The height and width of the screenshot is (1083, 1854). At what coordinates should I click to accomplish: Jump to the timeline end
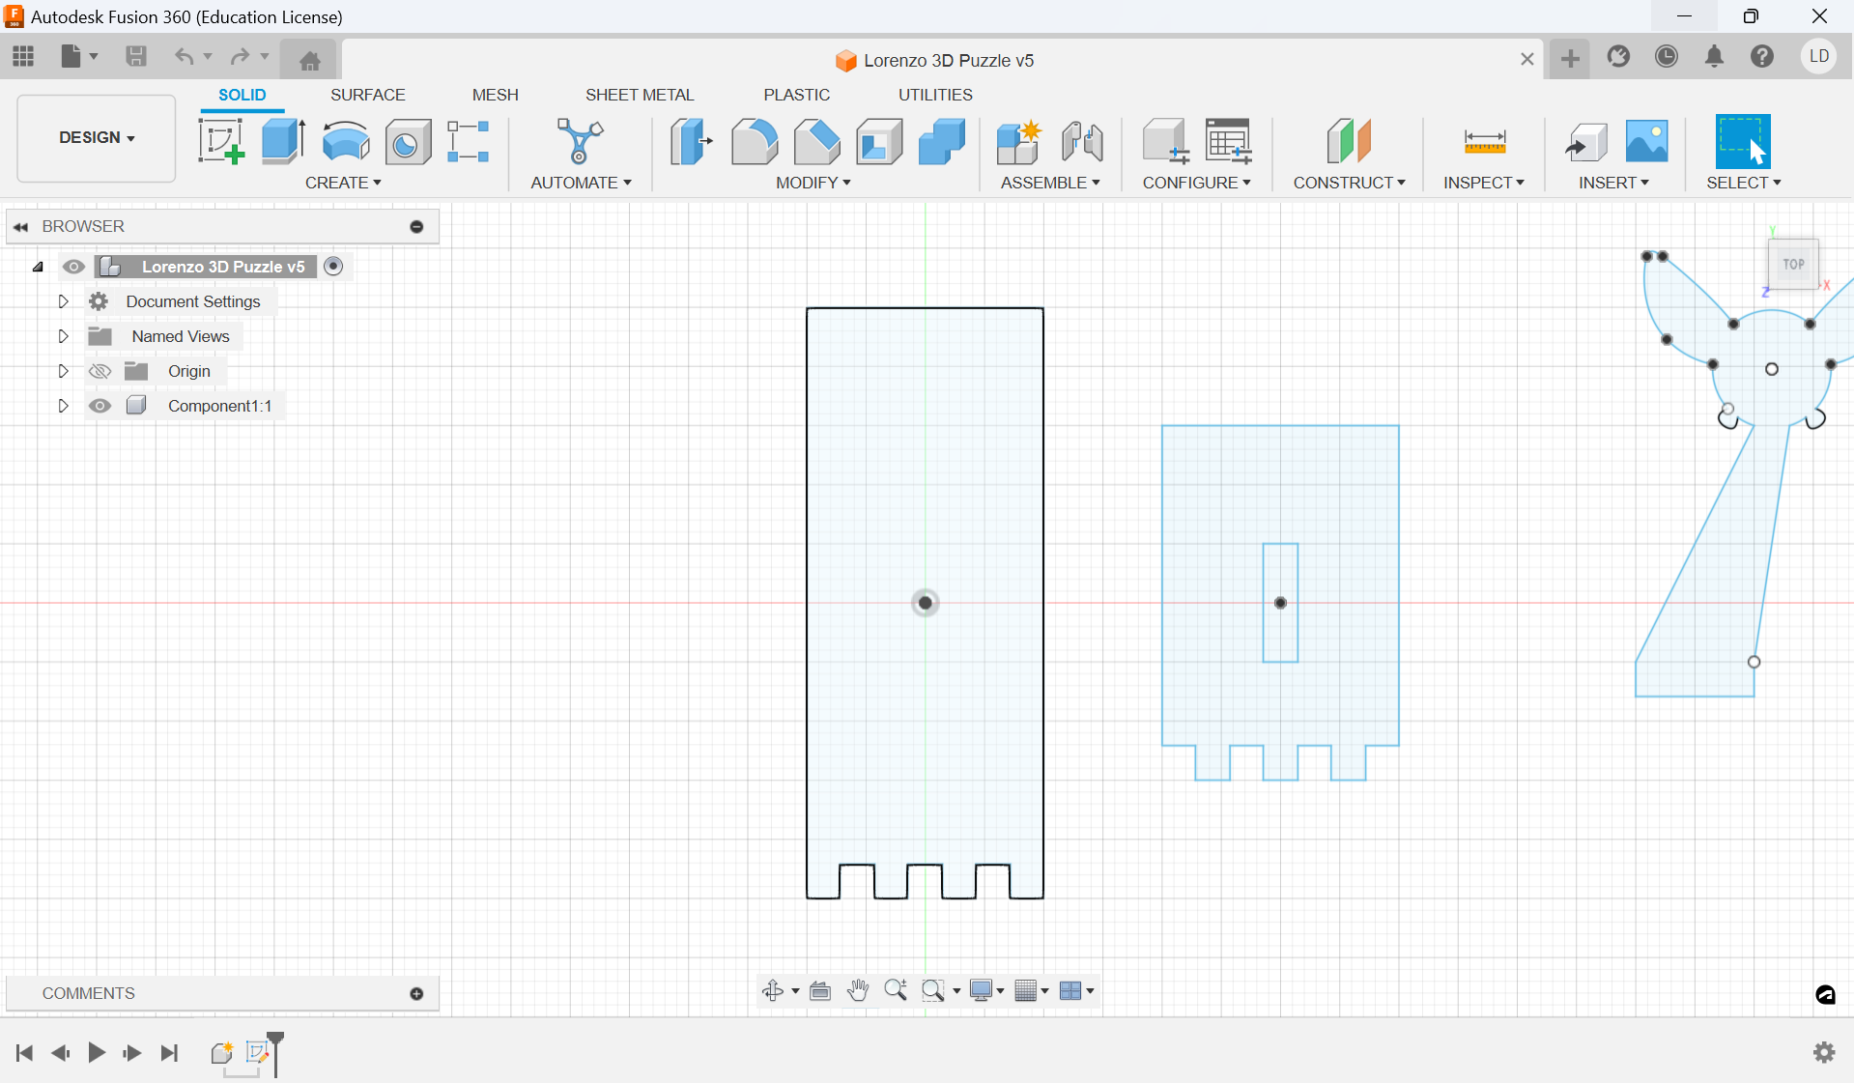click(170, 1053)
